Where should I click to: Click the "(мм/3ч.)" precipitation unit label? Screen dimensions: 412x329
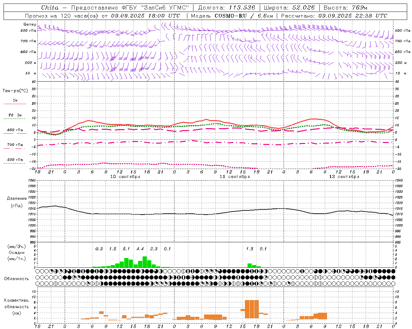click(x=17, y=246)
